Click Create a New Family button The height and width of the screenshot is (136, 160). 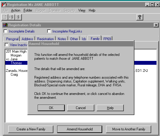point(31,129)
